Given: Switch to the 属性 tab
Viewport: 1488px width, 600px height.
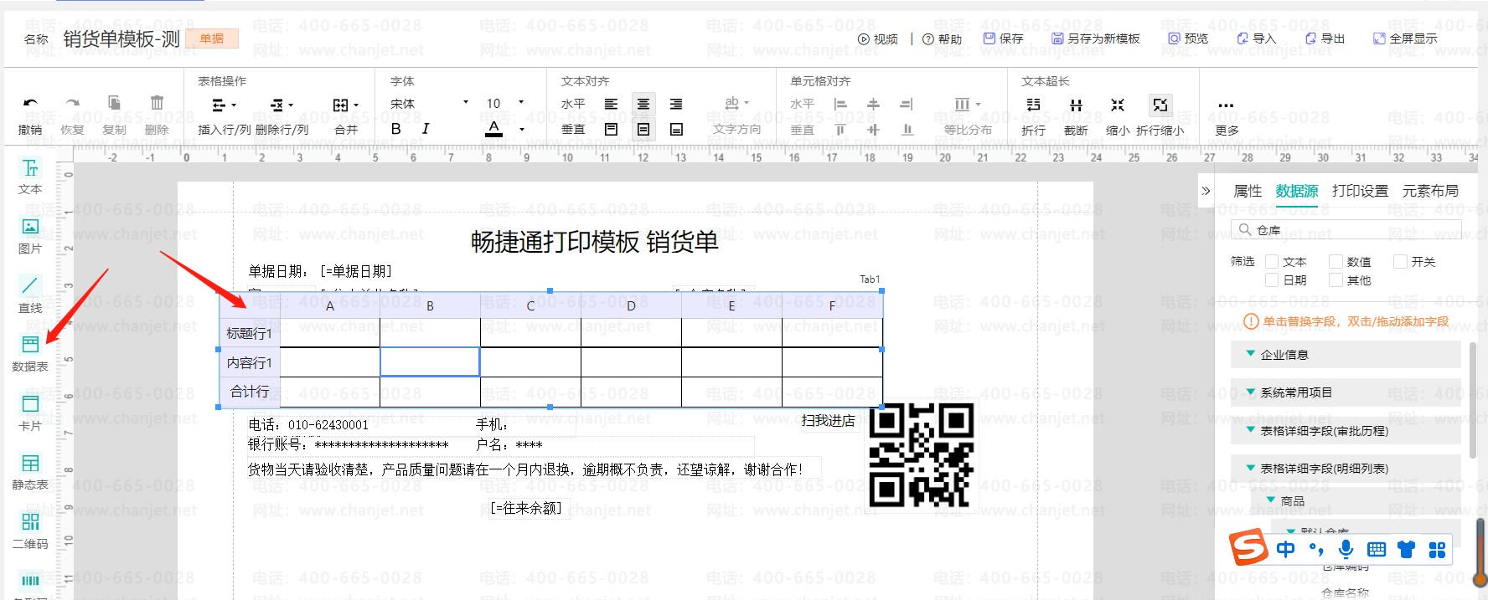Looking at the screenshot, I should point(1247,191).
